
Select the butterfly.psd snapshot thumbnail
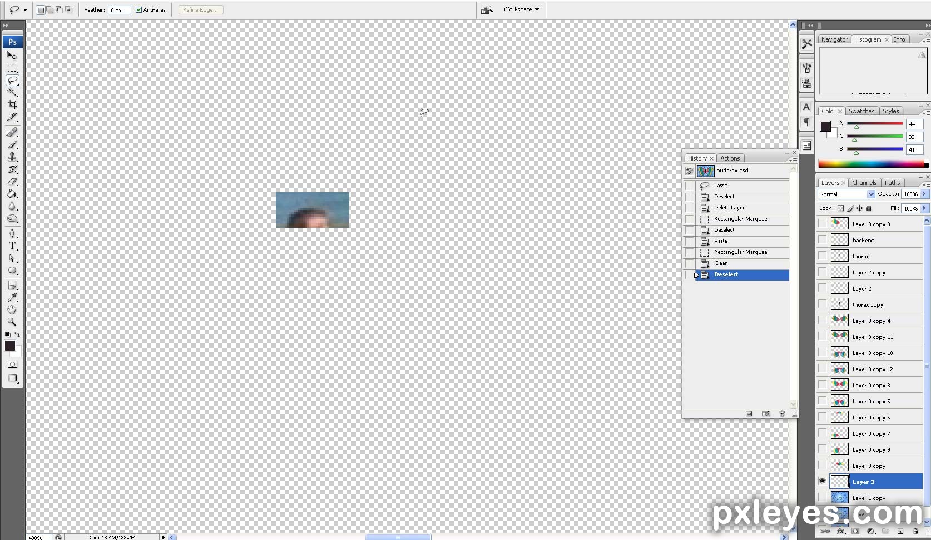705,171
